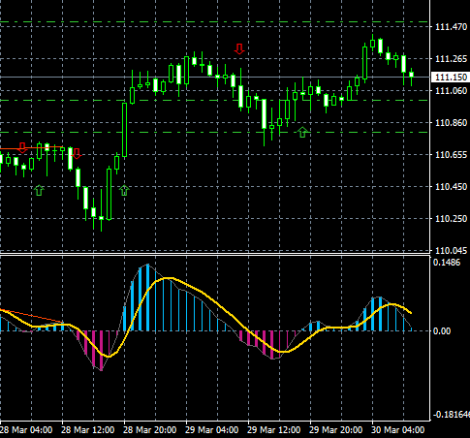Click the 29 Mar 04:00 time label
The width and height of the screenshot is (470, 438).
click(212, 430)
